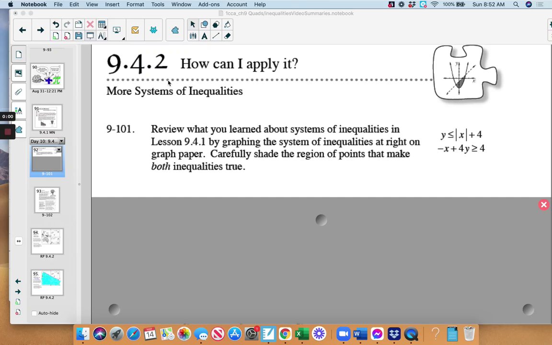This screenshot has width=552, height=345.
Task: Select the Line tool
Action: 216,36
